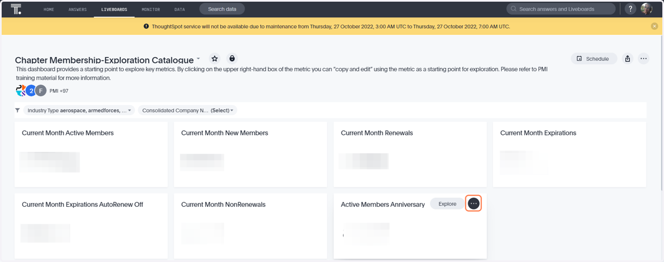Open the Industry Type filter dropdown
This screenshot has width=664, height=262.
click(79, 110)
